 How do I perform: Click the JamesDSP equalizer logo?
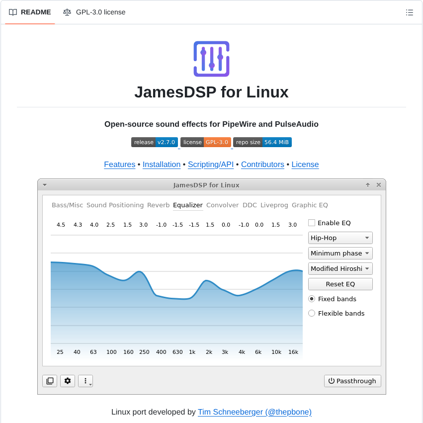[x=211, y=59]
